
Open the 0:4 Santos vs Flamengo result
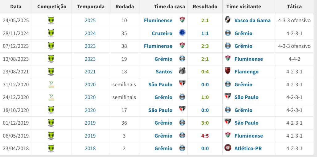[205, 72]
